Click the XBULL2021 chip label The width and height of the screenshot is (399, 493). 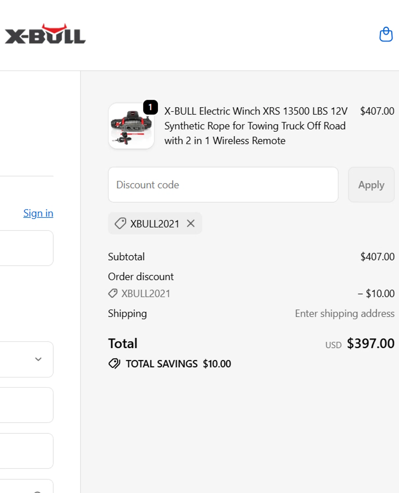[155, 224]
